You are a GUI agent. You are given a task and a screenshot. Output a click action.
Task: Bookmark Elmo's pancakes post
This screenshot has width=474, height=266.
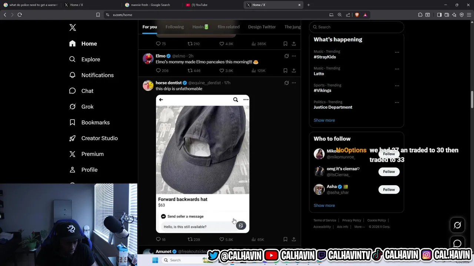[285, 71]
